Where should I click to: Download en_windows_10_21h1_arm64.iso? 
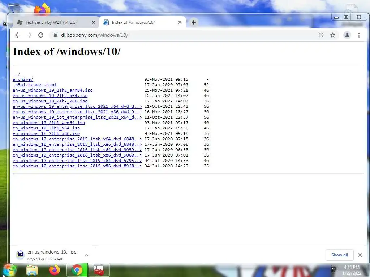49,123
